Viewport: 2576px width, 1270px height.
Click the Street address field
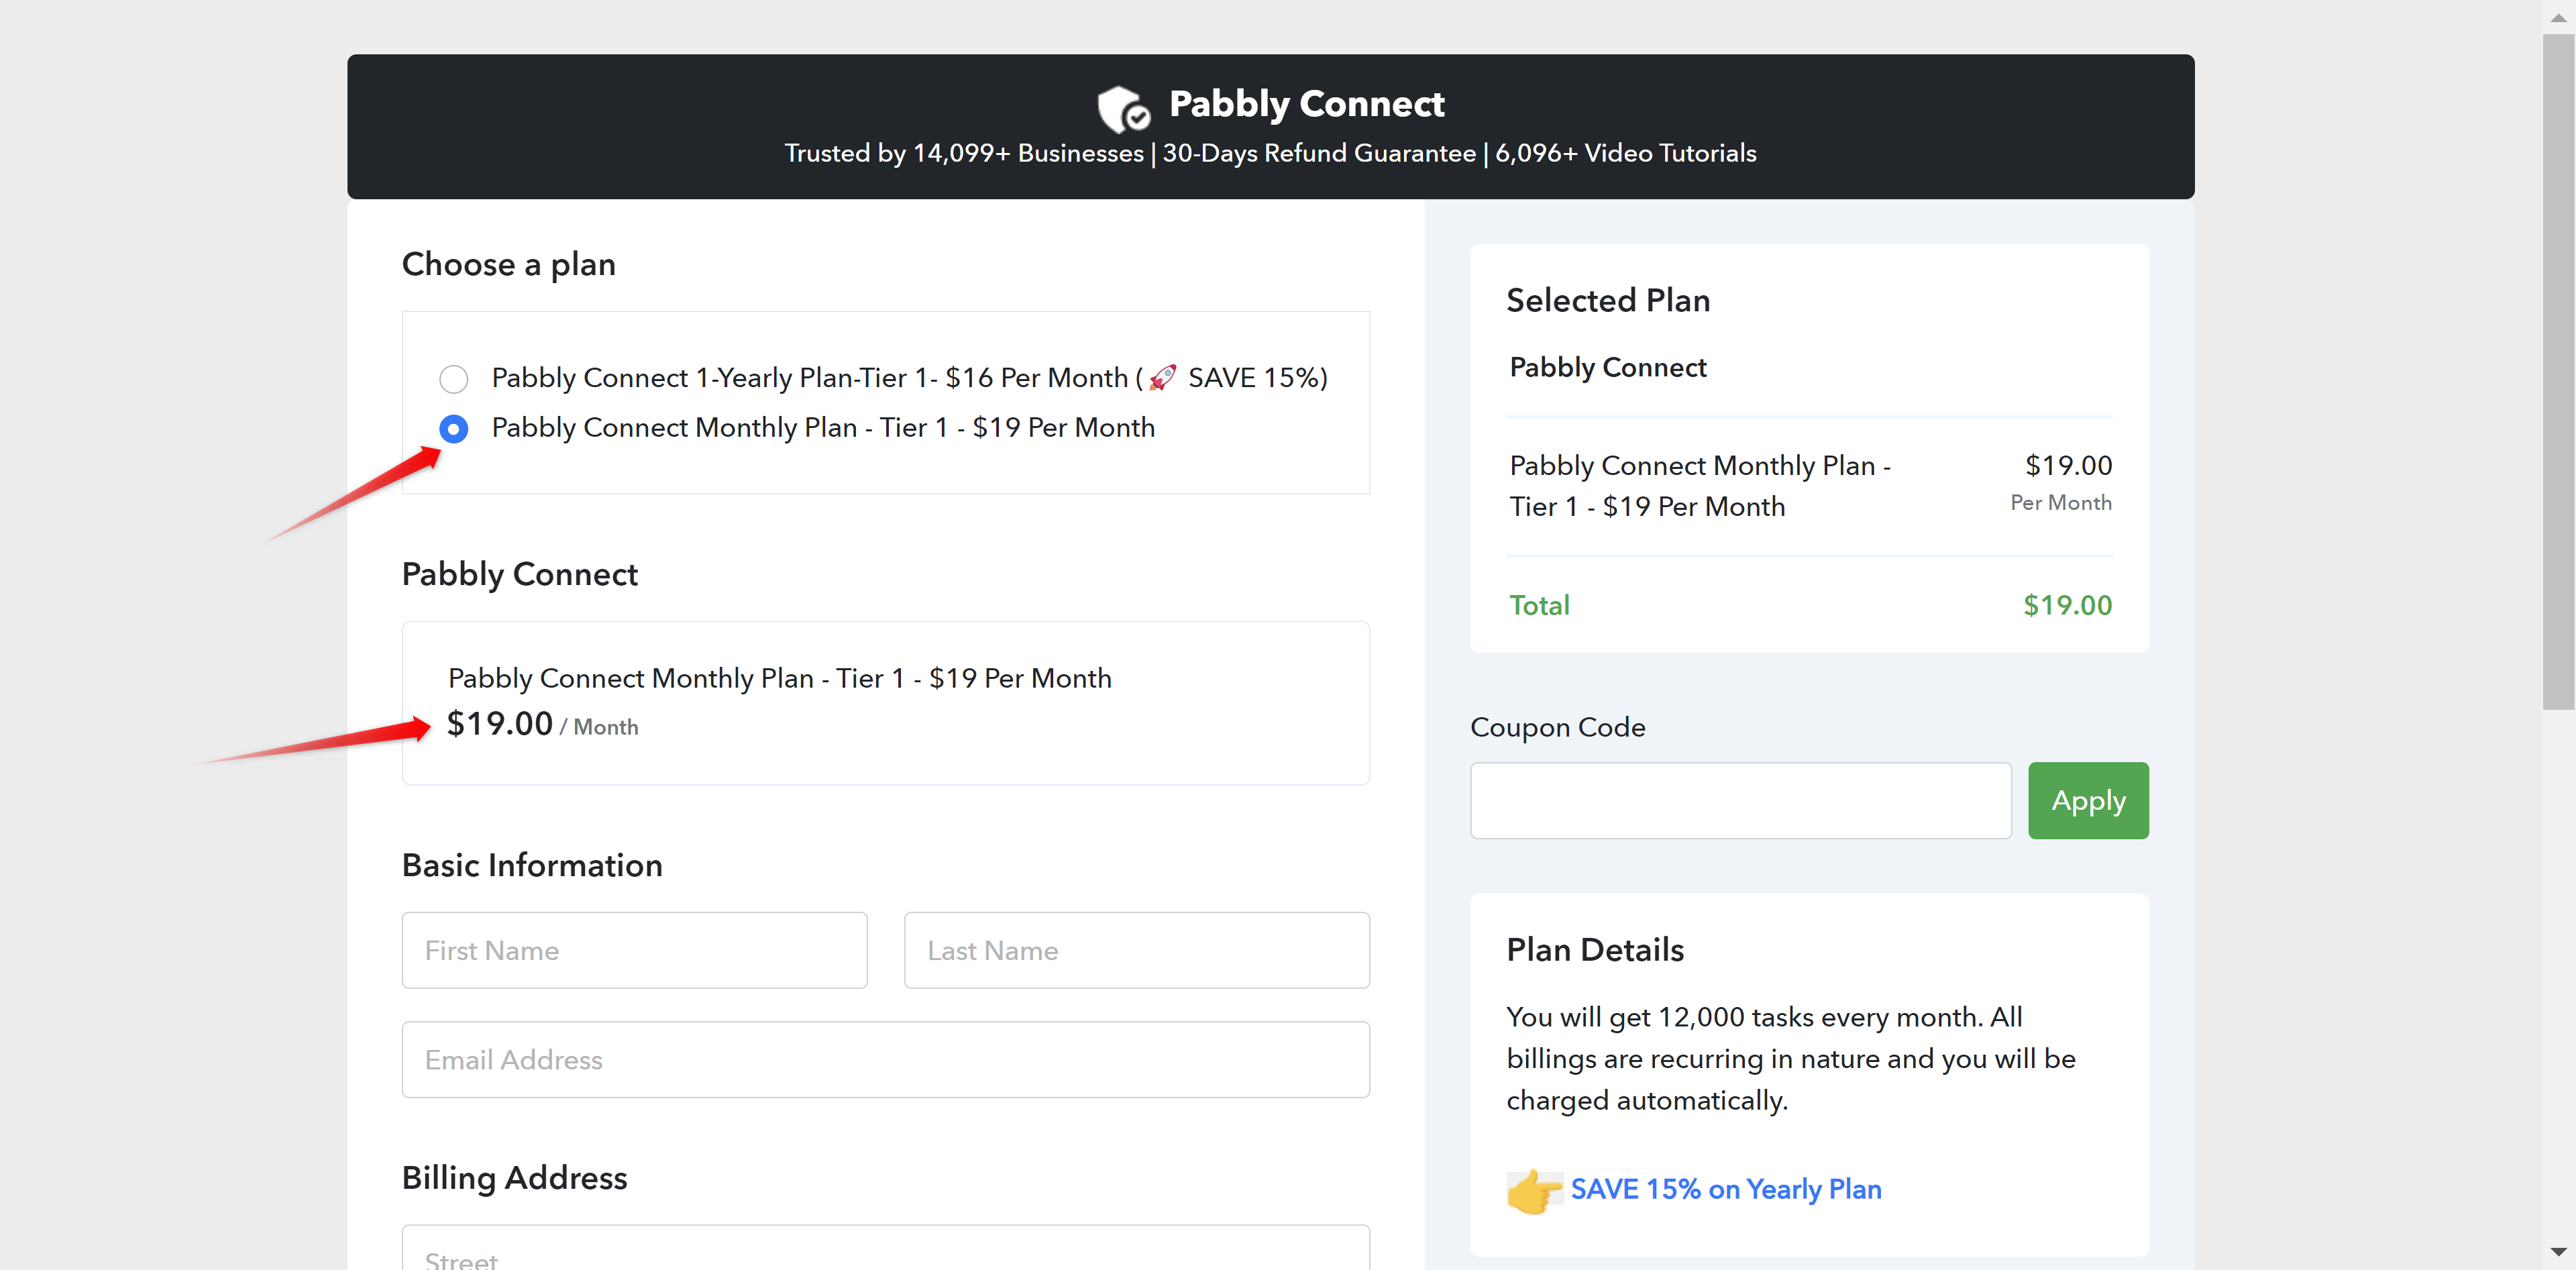tap(885, 1253)
